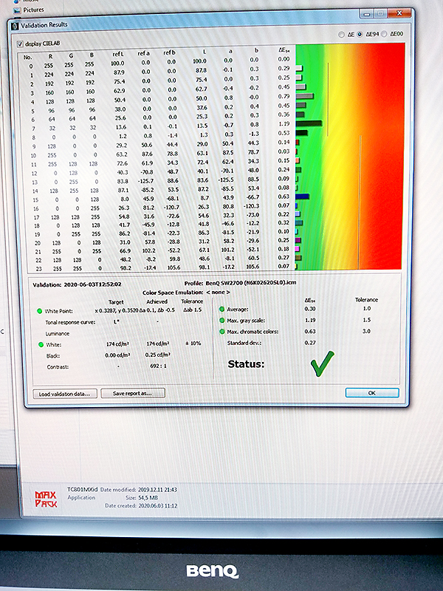
Task: Click the Max. gray scale indicator
Action: (x=222, y=321)
